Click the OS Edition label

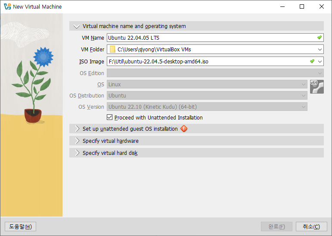tap(92, 73)
